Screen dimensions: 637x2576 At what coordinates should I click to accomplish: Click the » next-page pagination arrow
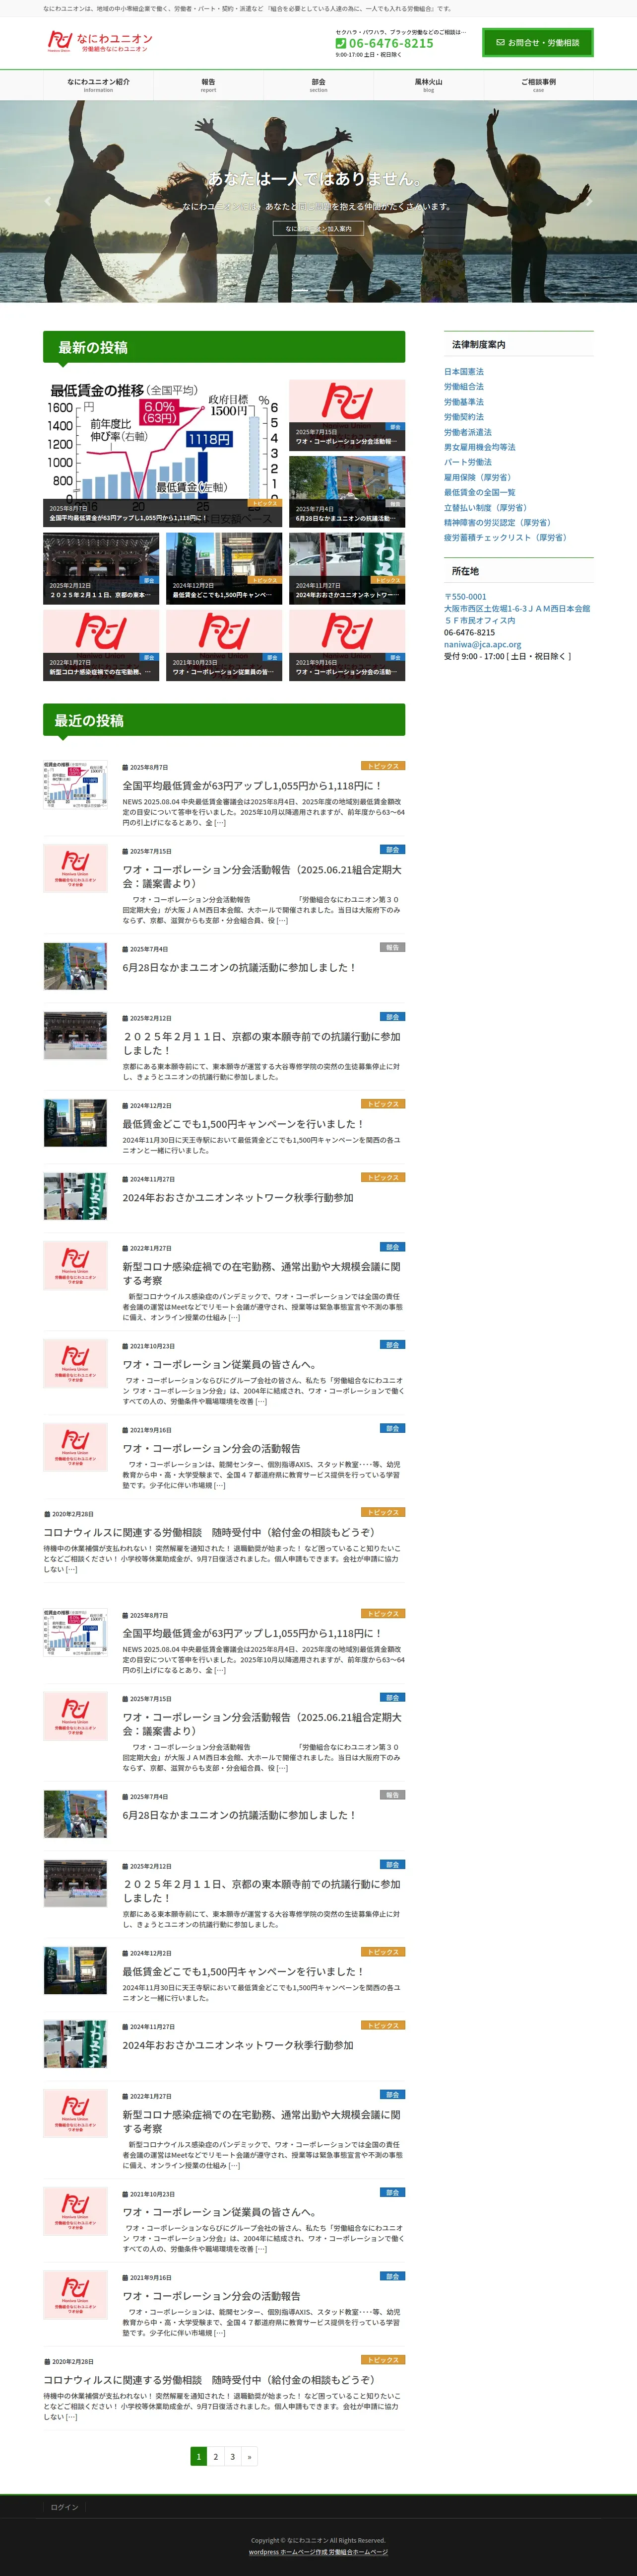(250, 2456)
